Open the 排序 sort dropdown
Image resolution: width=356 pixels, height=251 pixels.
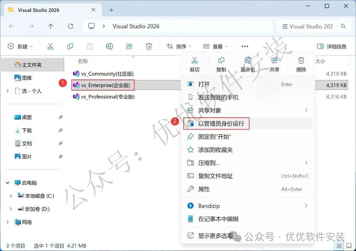[x=179, y=47]
